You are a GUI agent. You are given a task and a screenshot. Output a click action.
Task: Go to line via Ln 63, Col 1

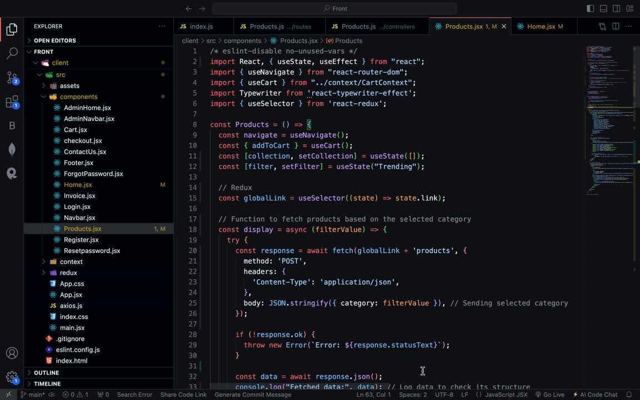(x=373, y=394)
